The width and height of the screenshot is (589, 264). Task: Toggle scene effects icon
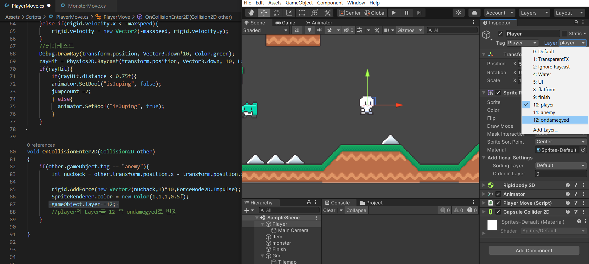click(x=330, y=30)
